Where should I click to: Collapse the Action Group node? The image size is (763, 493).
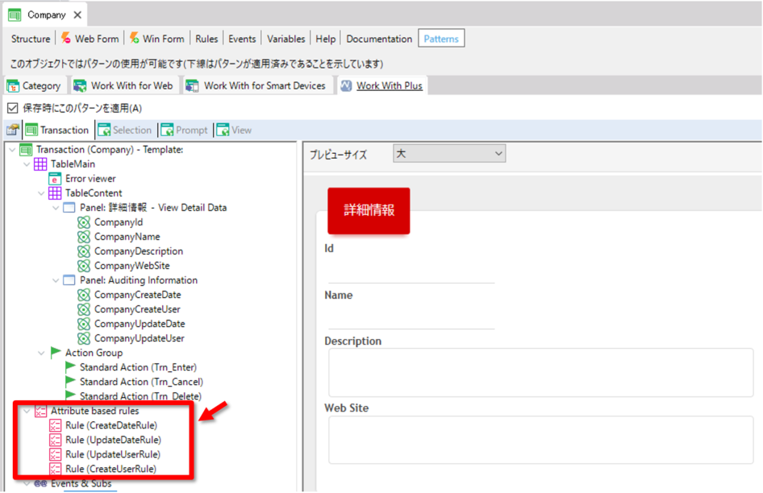42,353
